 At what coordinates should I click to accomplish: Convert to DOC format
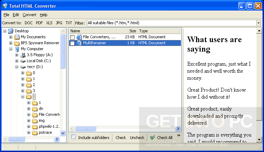(29, 23)
